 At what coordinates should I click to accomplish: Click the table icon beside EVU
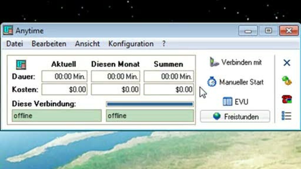[227, 102]
